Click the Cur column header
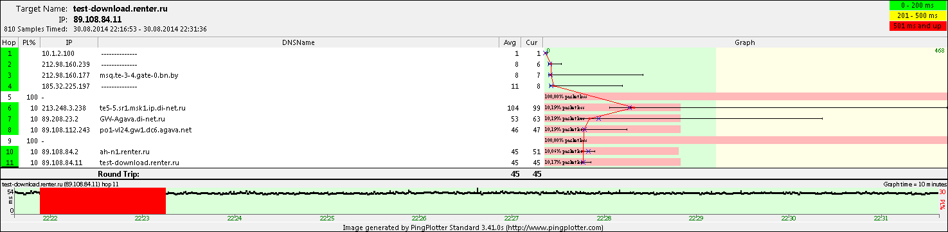The image size is (948, 232). (532, 42)
